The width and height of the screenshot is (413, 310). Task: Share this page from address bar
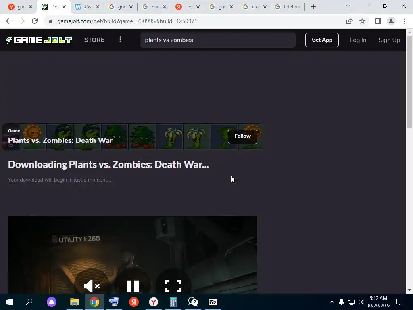(349, 21)
